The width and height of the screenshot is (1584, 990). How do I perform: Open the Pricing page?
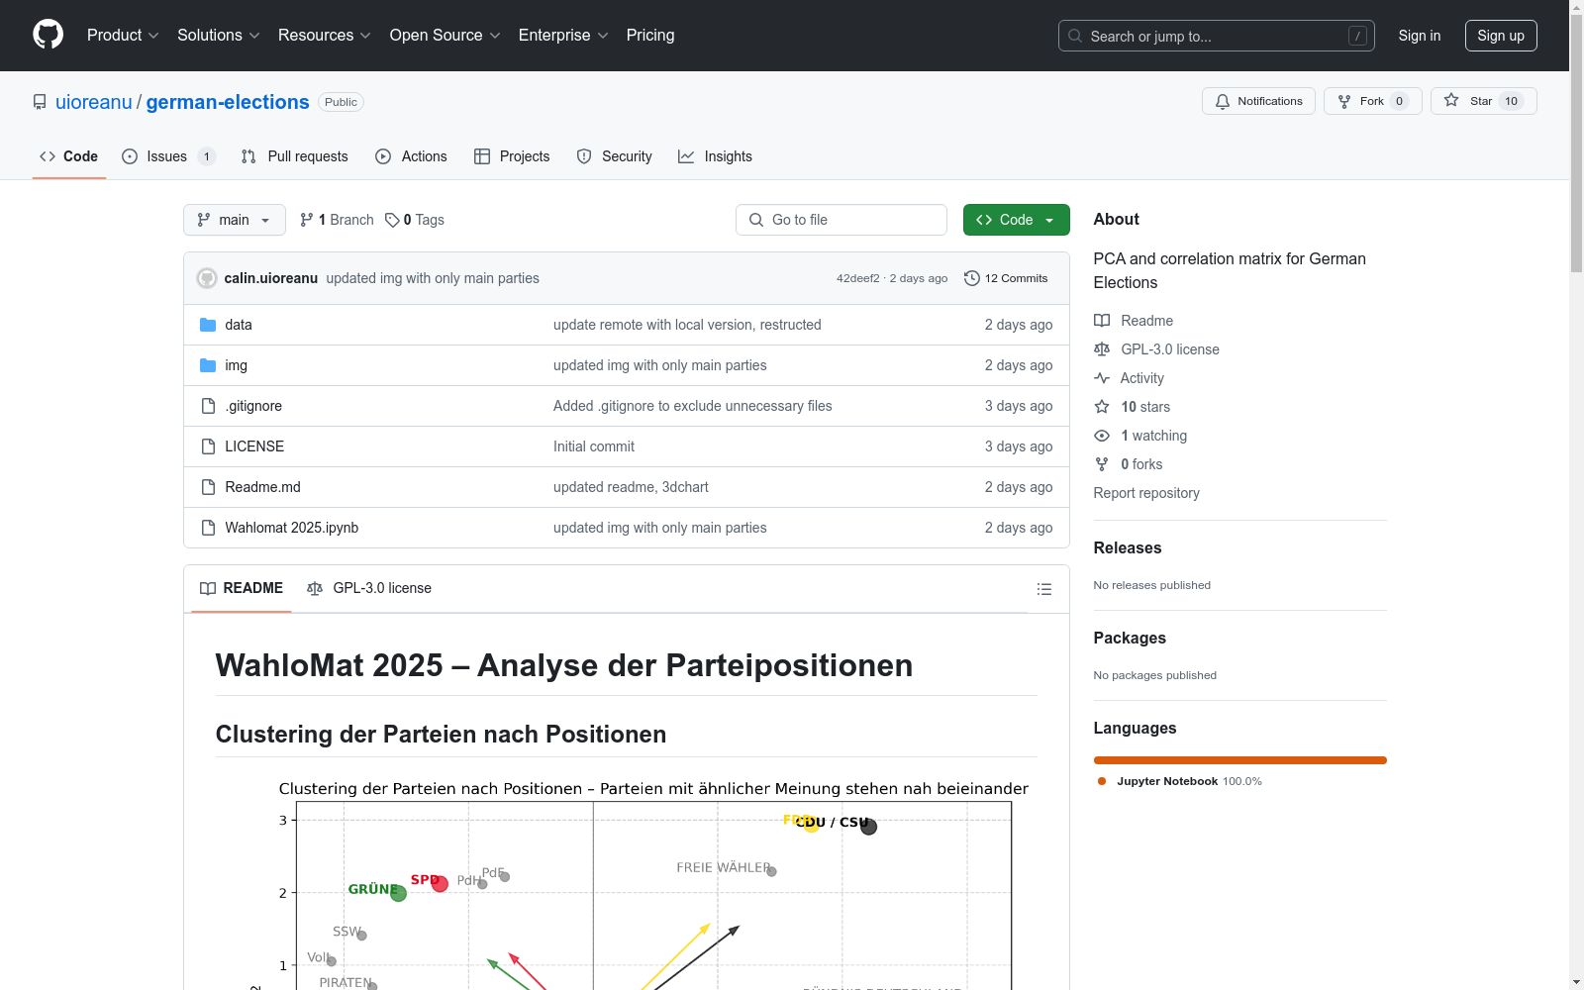(650, 36)
